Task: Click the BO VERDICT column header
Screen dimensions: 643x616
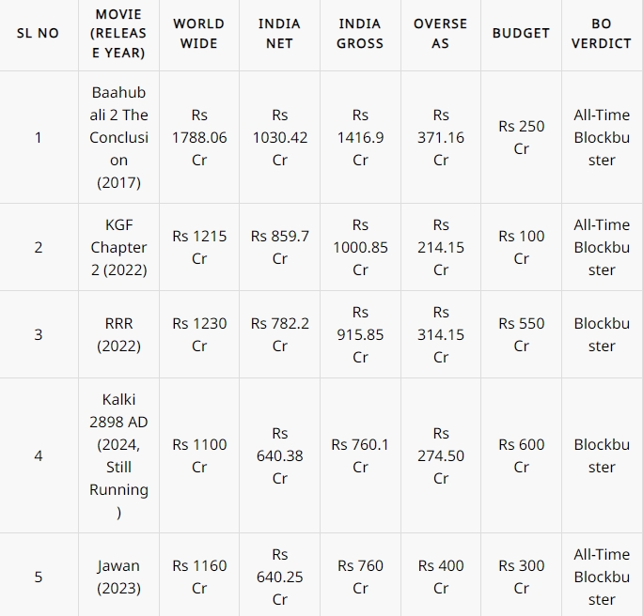Action: coord(602,33)
